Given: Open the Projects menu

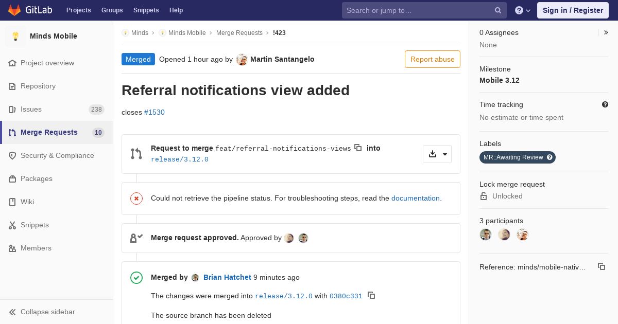Looking at the screenshot, I should pos(78,10).
